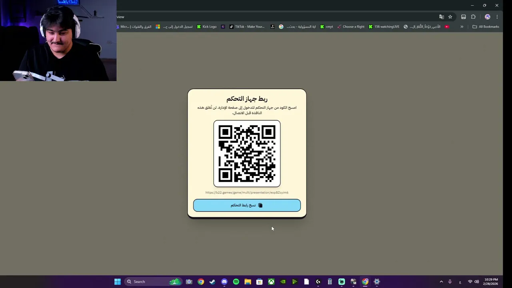Screen dimensions: 512x288
Task: Bookmark this page with the star icon
Action: [450, 17]
